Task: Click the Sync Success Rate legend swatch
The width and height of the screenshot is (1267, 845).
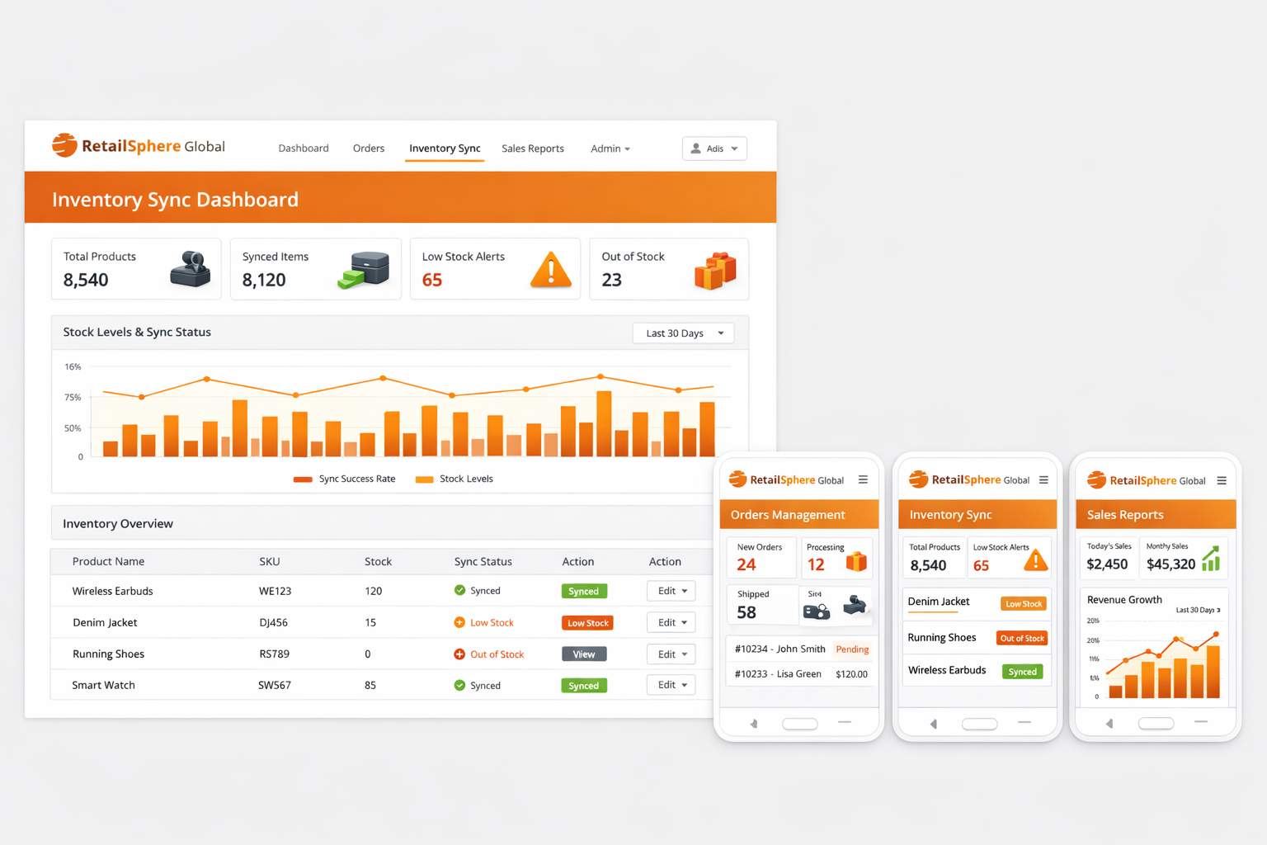Action: pyautogui.click(x=303, y=479)
